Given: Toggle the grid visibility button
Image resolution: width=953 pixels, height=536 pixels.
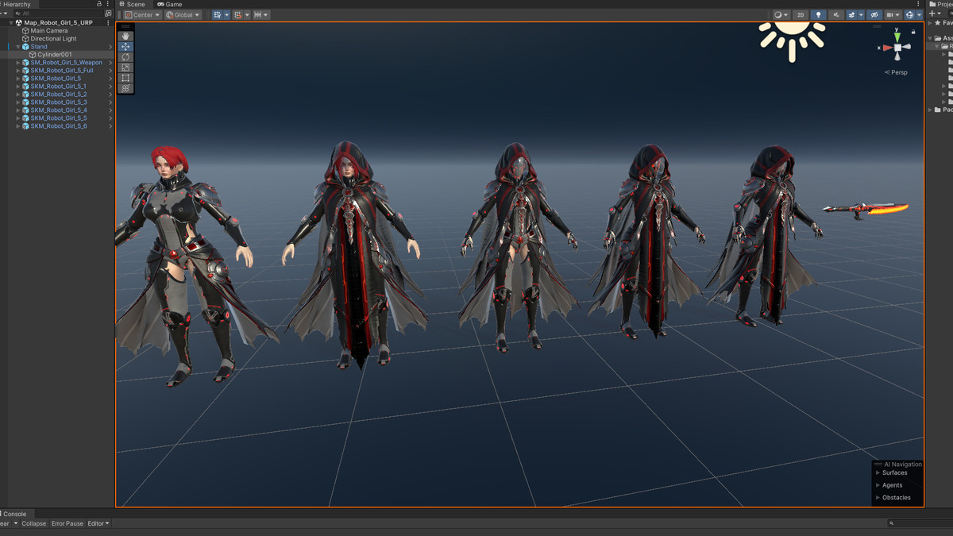Looking at the screenshot, I should point(217,15).
